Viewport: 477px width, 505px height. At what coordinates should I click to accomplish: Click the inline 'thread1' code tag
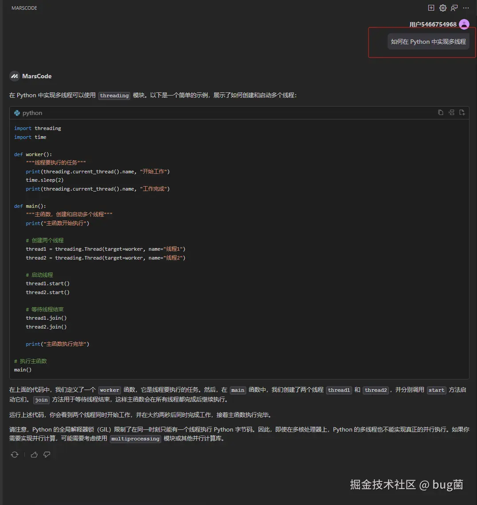(x=339, y=390)
